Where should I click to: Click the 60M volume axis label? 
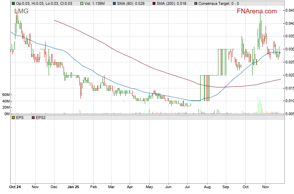(5, 95)
